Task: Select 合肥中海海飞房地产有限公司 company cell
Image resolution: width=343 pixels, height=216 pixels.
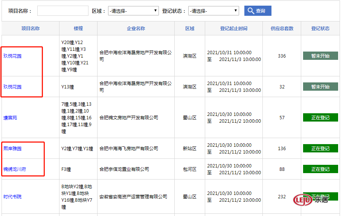Action: [x=136, y=148]
